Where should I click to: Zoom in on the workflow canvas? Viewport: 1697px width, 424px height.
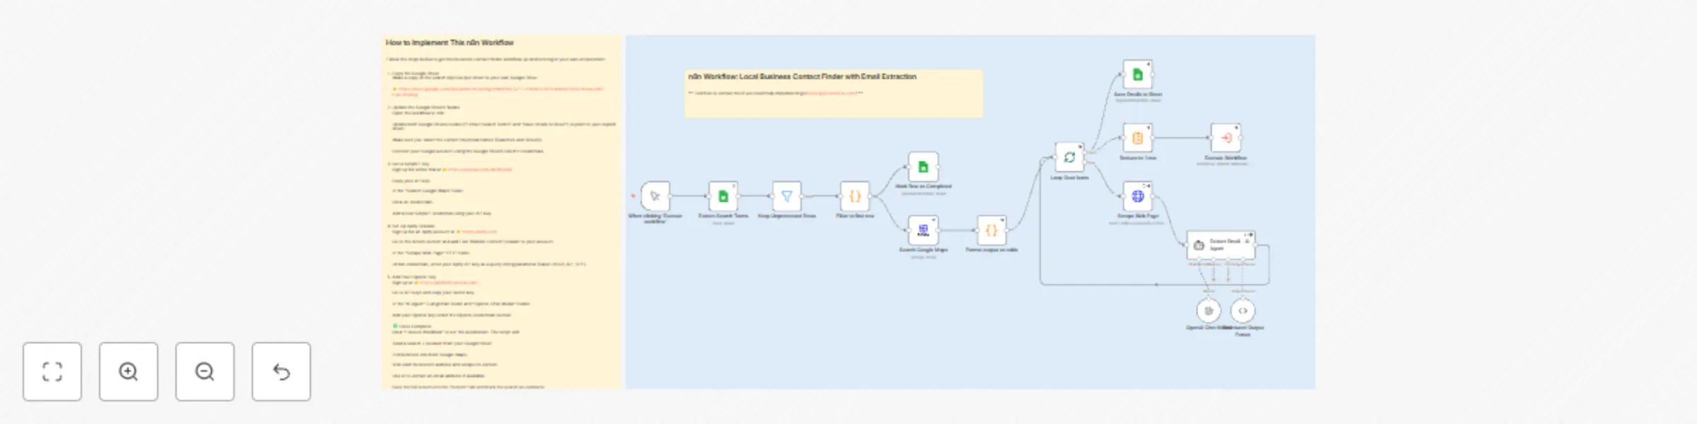pyautogui.click(x=129, y=372)
